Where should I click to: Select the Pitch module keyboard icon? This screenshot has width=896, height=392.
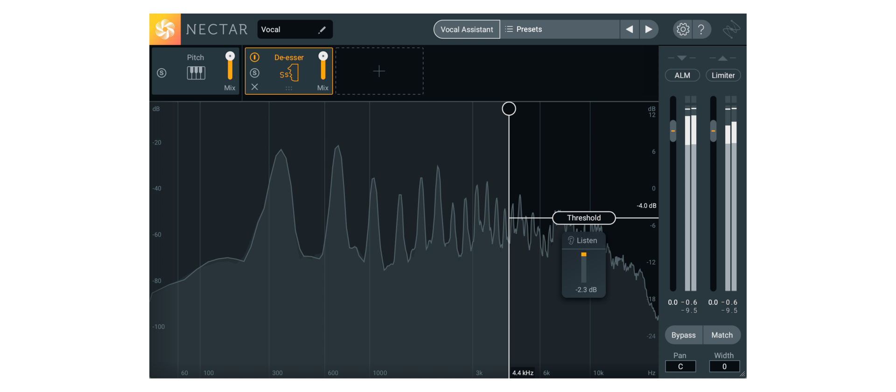(x=196, y=73)
